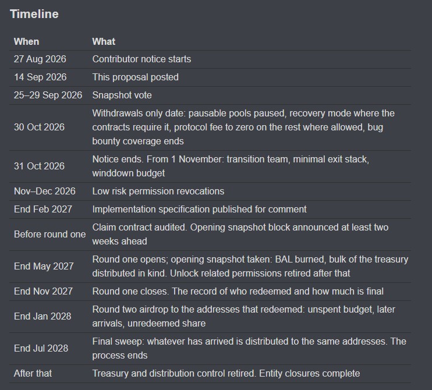Select the 30 Oct 2026 date
Image resolution: width=432 pixels, height=390 pixels.
coord(39,127)
